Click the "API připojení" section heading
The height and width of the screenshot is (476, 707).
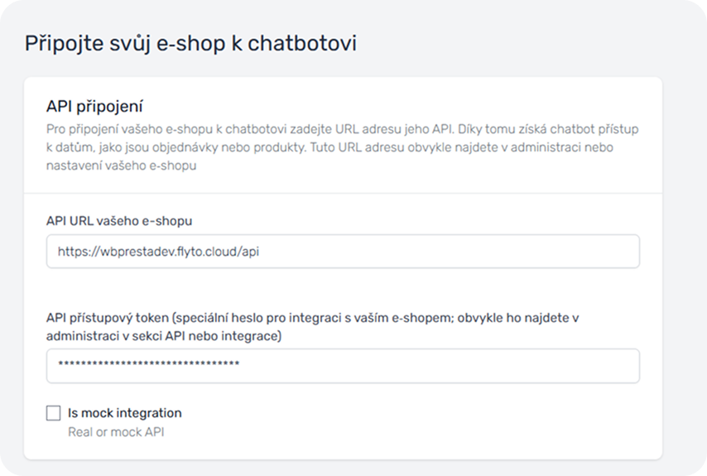pos(96,106)
